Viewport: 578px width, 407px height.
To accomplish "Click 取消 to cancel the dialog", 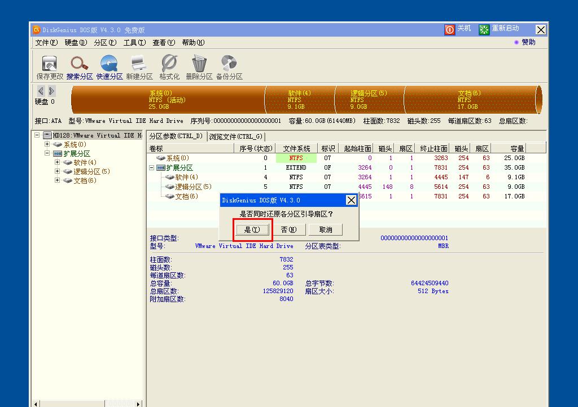I will [x=326, y=229].
